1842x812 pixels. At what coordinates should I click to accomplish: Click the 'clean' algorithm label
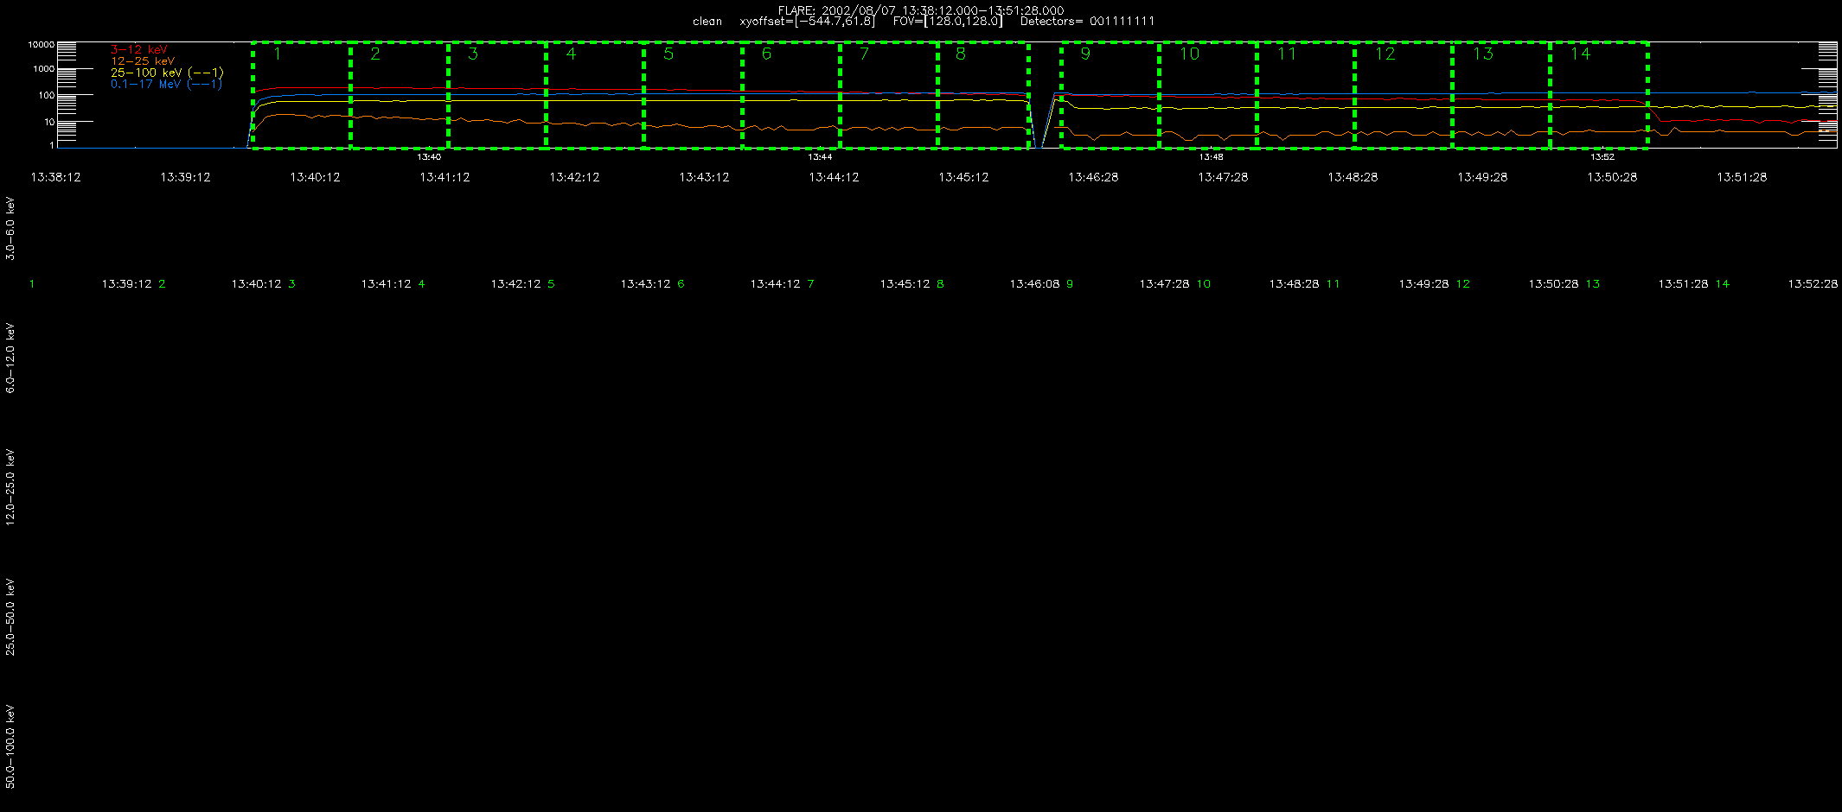(707, 22)
